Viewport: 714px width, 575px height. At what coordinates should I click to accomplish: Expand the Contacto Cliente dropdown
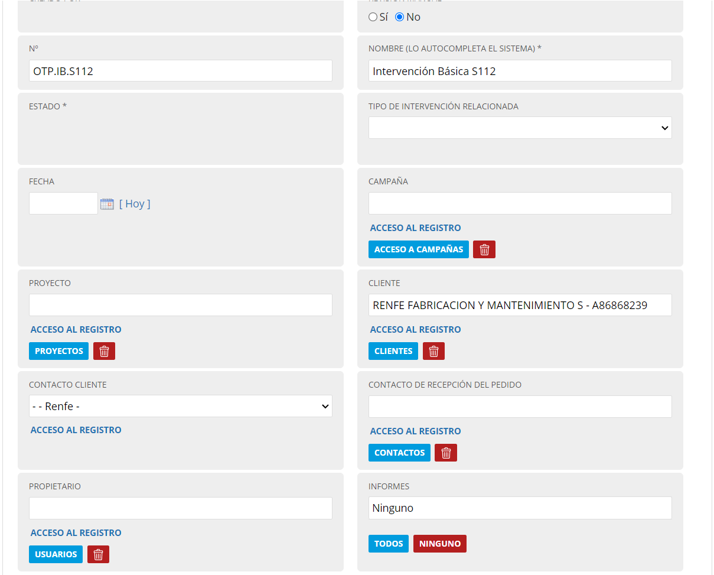click(180, 407)
